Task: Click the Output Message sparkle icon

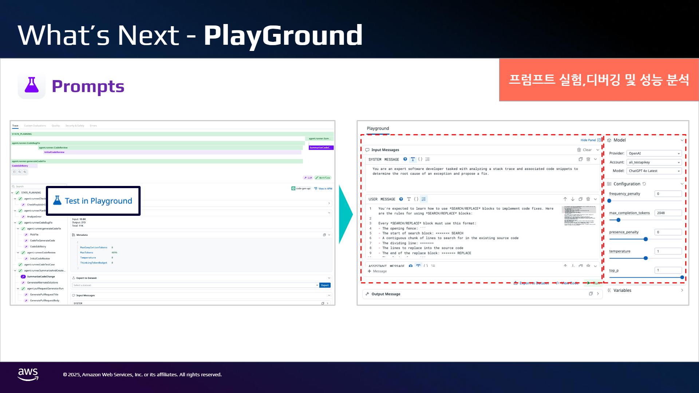Action: coord(367,294)
